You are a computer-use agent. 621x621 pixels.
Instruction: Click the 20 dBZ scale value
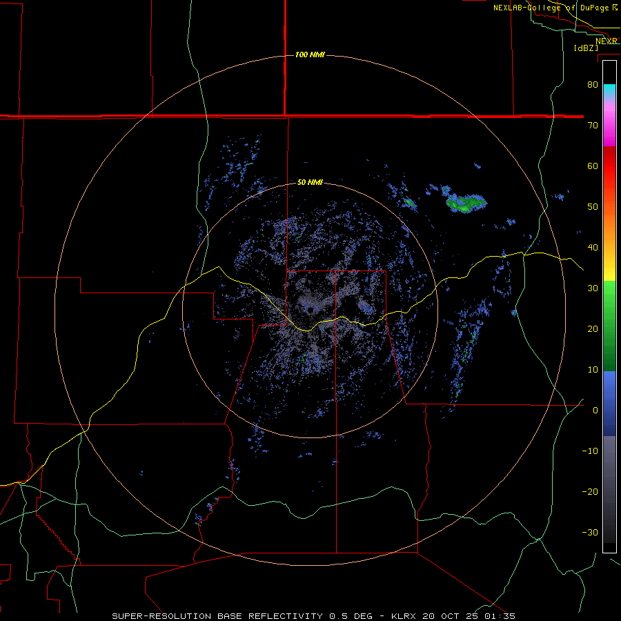593,328
